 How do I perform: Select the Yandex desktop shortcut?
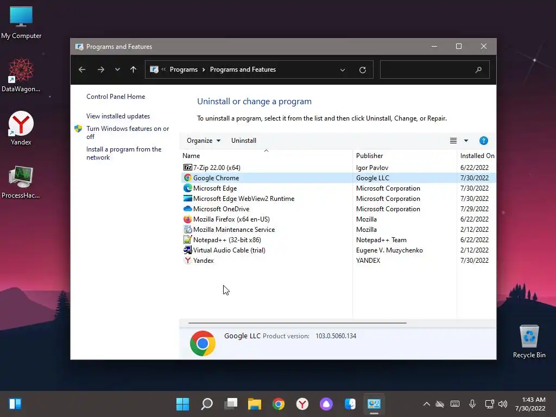(x=21, y=128)
